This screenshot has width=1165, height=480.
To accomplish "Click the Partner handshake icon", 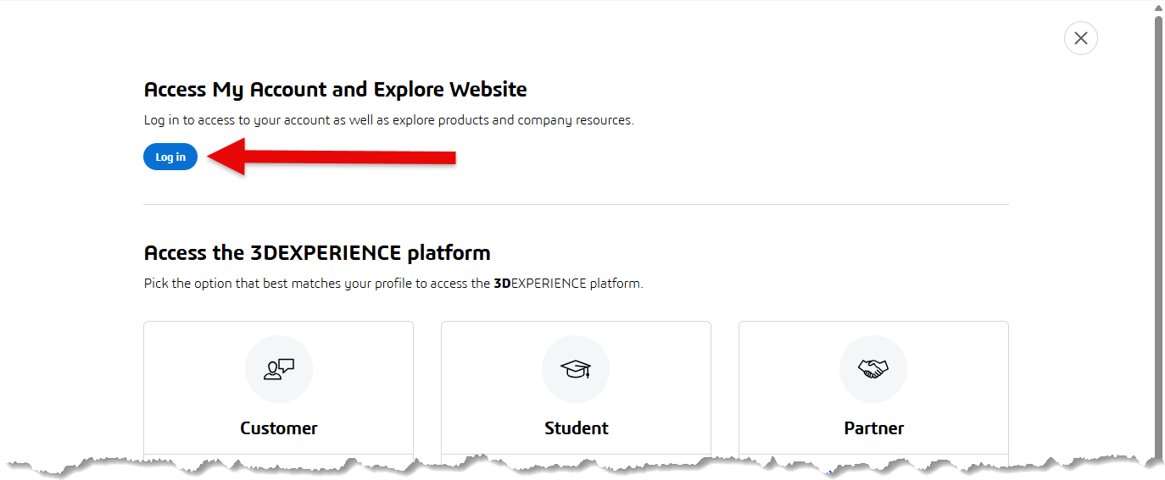I will tap(873, 369).
